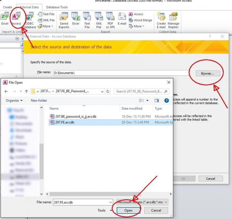The width and height of the screenshot is (232, 219).
Task: Export to Text File in Export group
Action: tap(87, 20)
